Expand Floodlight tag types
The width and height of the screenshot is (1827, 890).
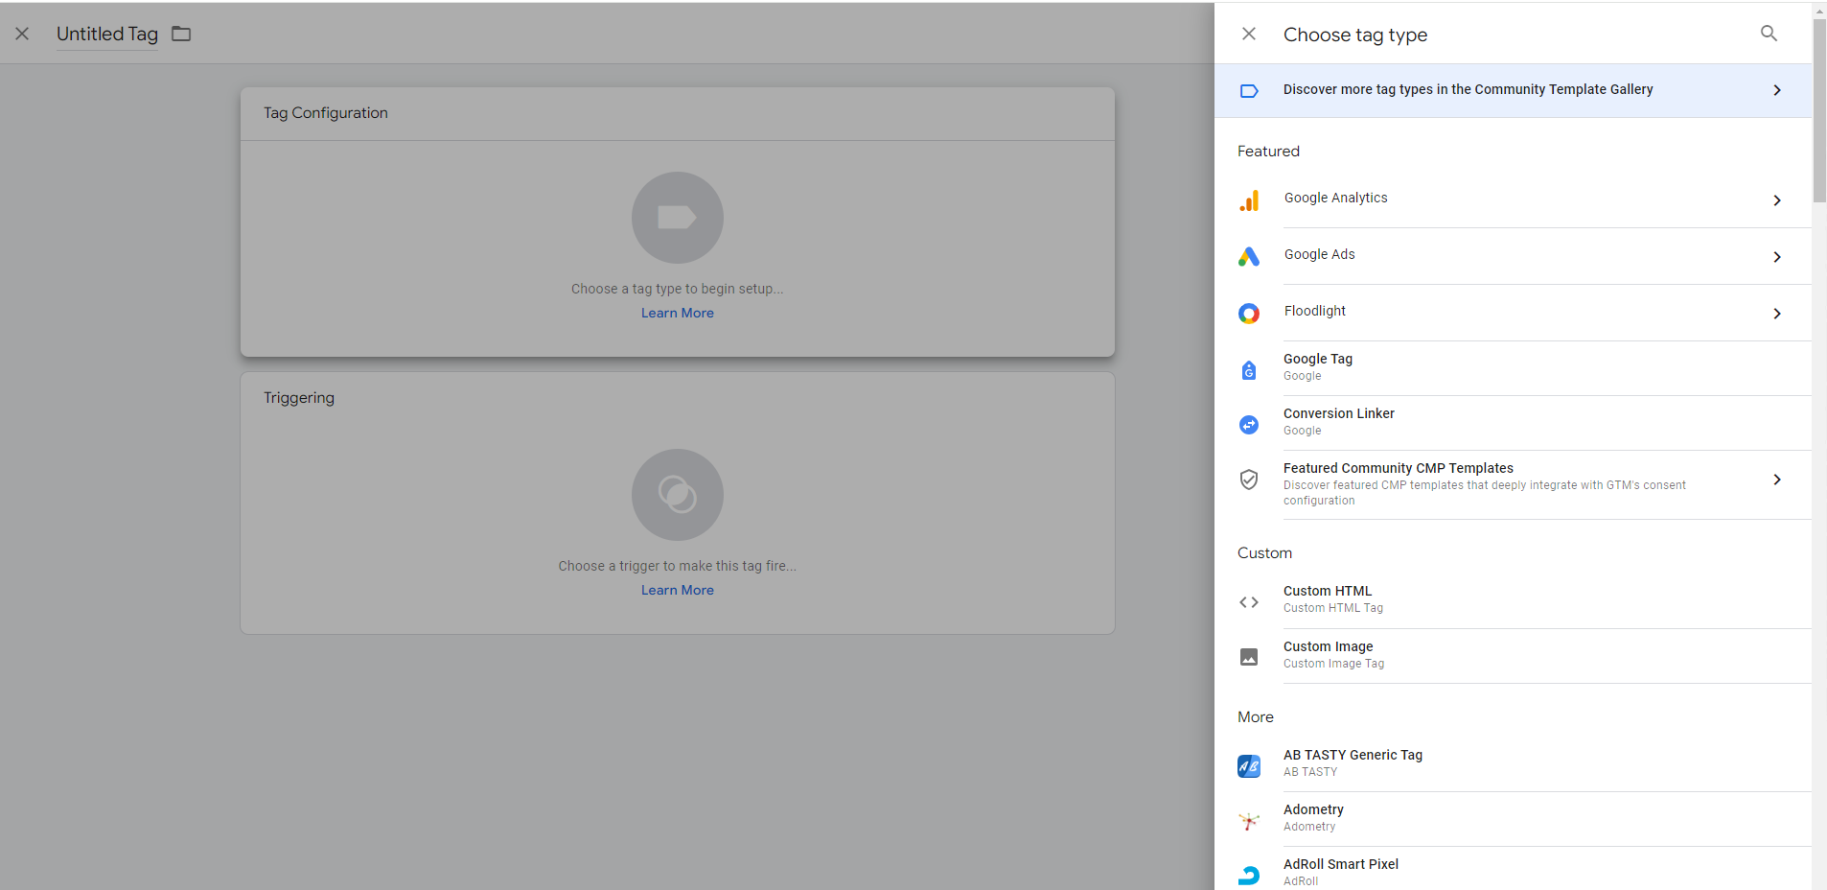click(1777, 314)
